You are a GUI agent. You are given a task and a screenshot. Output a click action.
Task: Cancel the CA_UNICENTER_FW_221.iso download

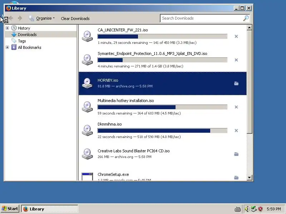point(236,36)
